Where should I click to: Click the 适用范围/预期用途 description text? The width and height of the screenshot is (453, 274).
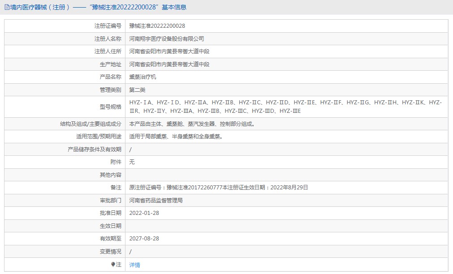176,137
